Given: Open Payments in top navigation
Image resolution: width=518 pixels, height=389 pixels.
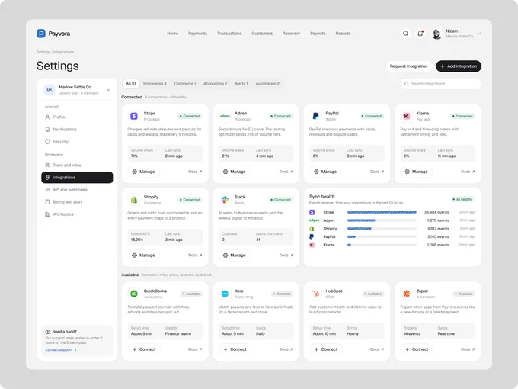Looking at the screenshot, I should 197,34.
